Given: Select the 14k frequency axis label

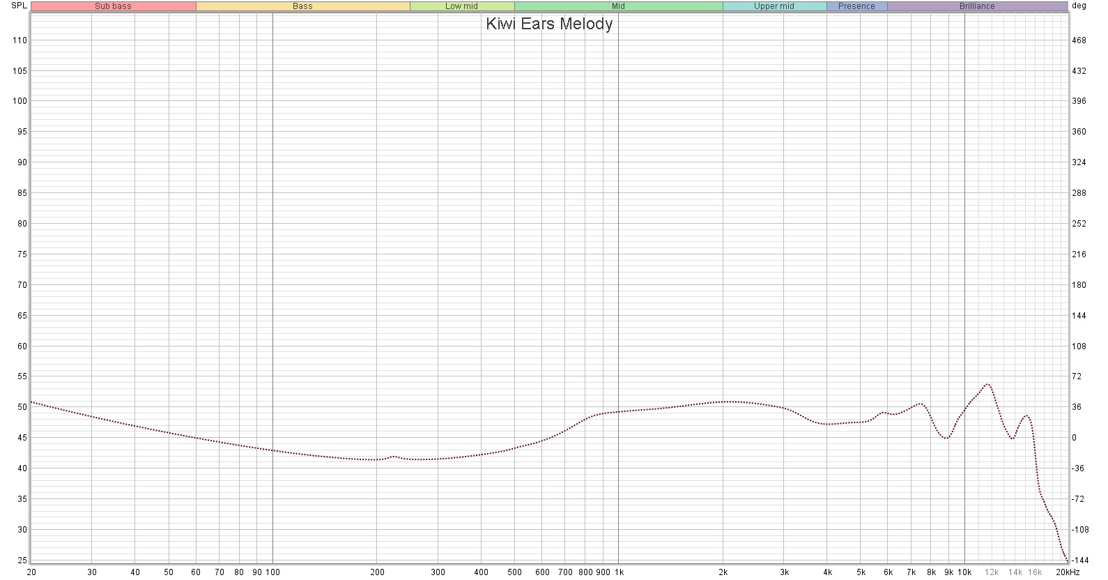Looking at the screenshot, I should (x=1015, y=572).
